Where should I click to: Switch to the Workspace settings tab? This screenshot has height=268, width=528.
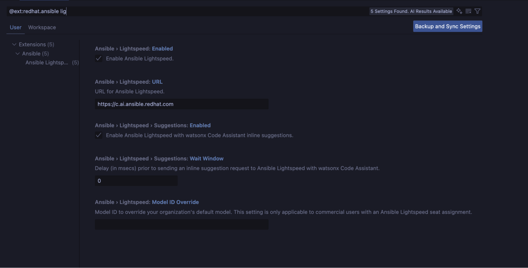click(x=42, y=27)
